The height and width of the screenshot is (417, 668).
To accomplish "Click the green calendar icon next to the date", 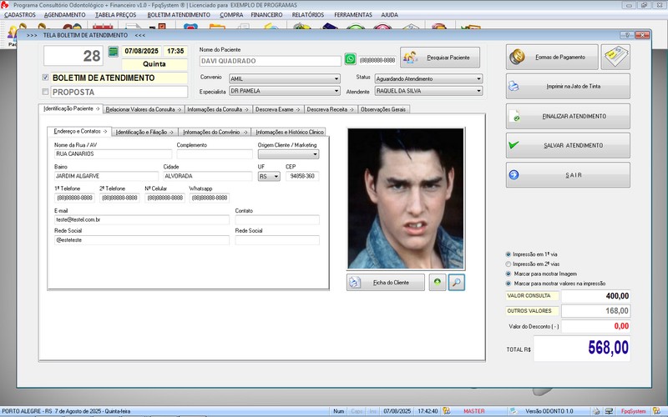I will (114, 52).
